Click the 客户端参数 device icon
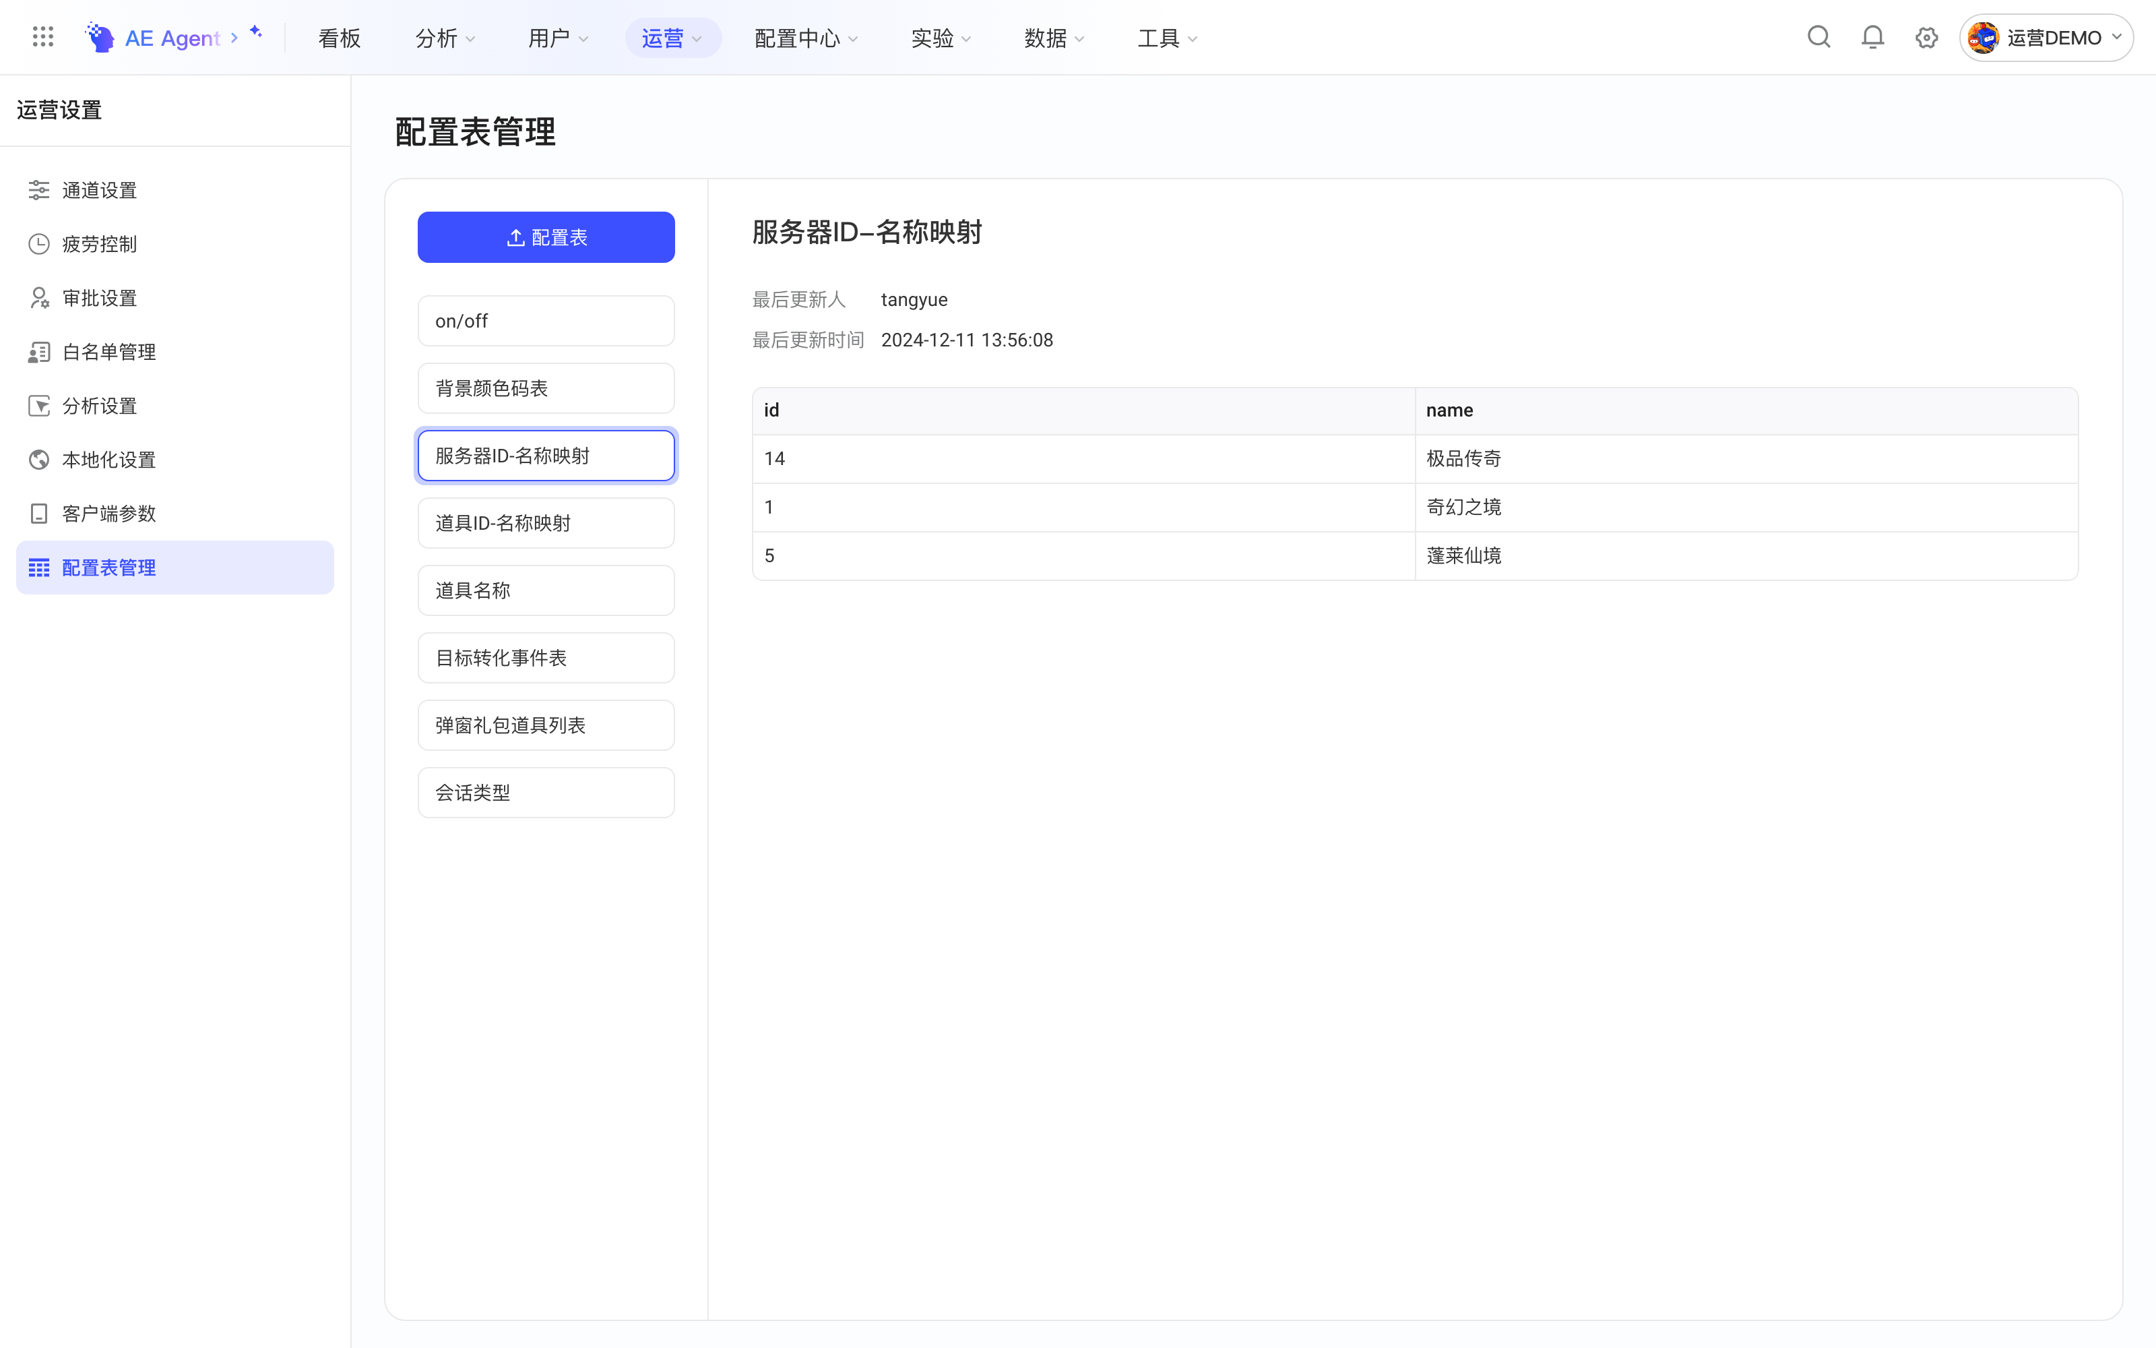Screen dimensions: 2156x1348 (x=39, y=514)
